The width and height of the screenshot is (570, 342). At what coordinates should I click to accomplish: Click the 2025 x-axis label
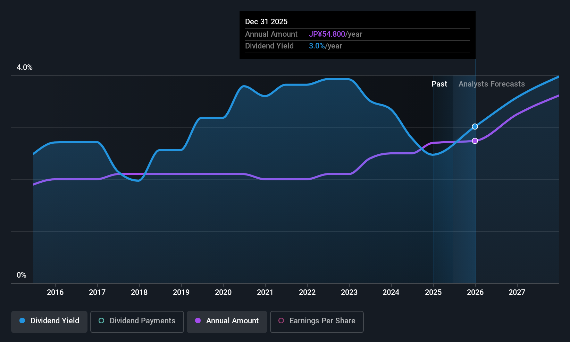[x=433, y=292]
